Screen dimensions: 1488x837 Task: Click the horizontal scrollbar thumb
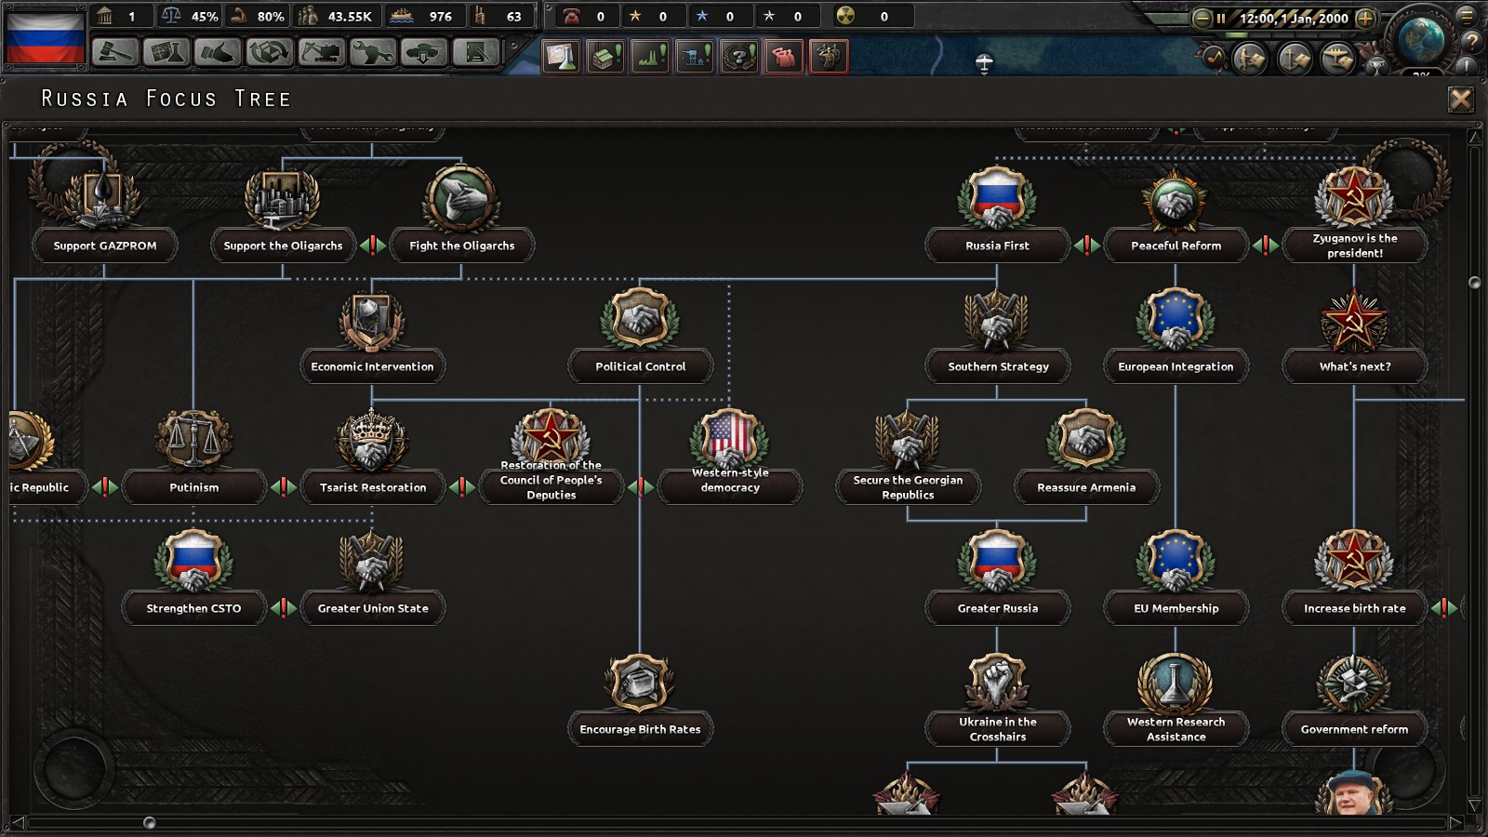tap(149, 823)
